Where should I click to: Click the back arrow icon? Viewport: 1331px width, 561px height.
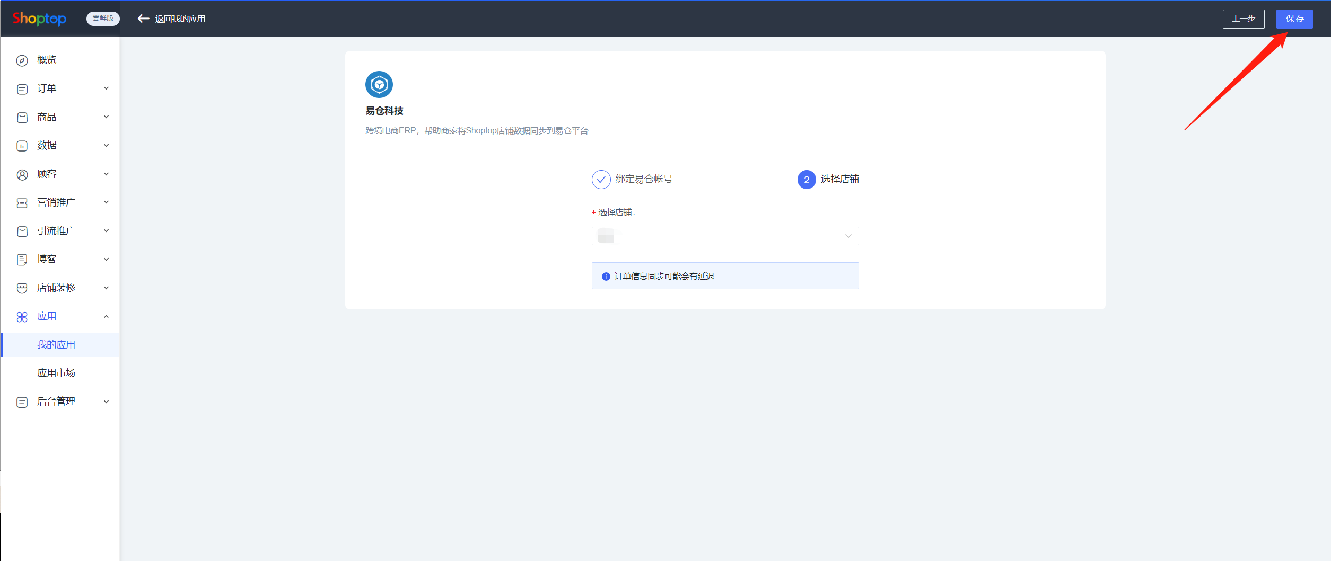tap(143, 19)
